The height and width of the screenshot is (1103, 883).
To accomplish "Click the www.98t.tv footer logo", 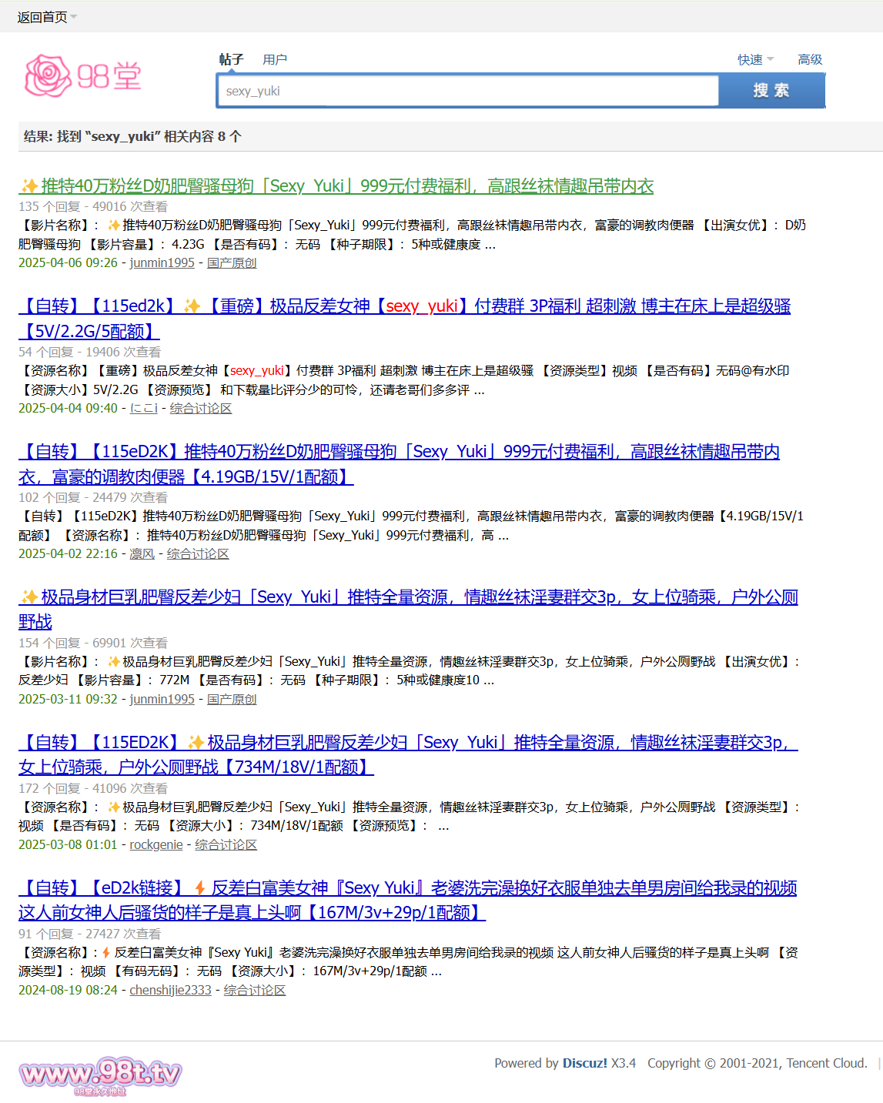I will 100,1075.
